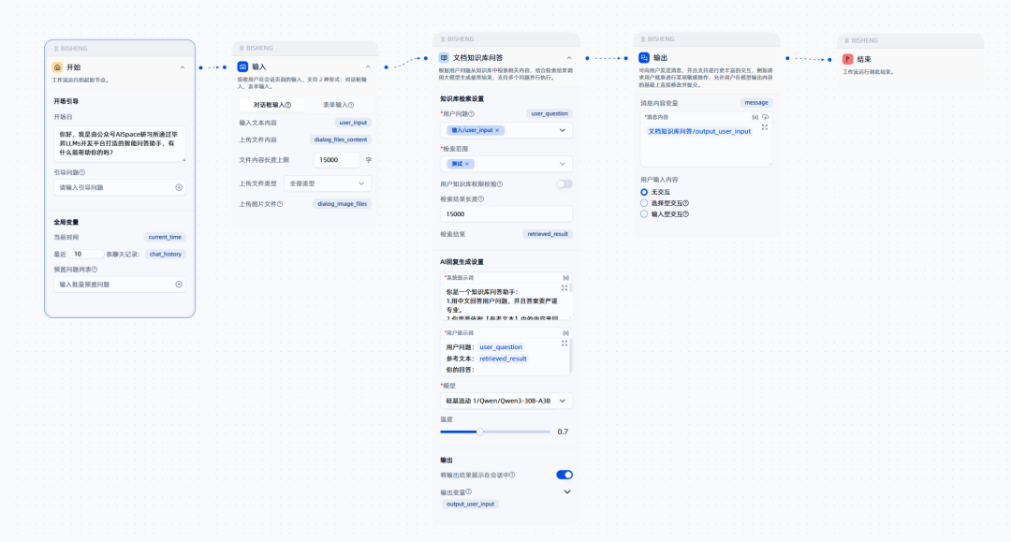Add a guide question with the plus icon in 引导问题
This screenshot has width=1011, height=542.
click(x=179, y=187)
